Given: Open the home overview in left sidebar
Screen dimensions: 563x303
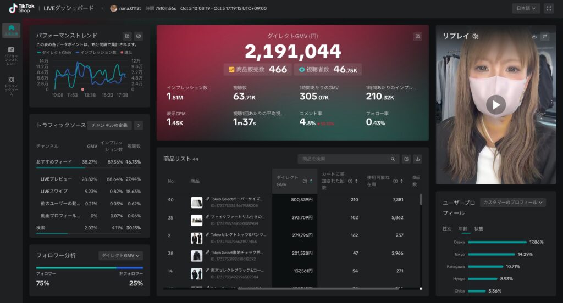Looking at the screenshot, I should coord(11,30).
